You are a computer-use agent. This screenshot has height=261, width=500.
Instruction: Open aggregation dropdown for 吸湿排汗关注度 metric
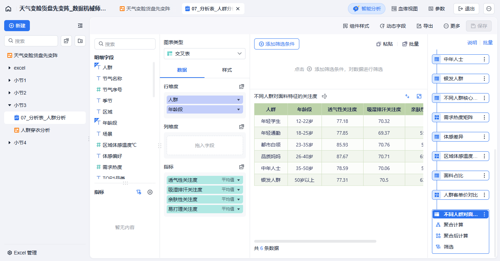[239, 190]
